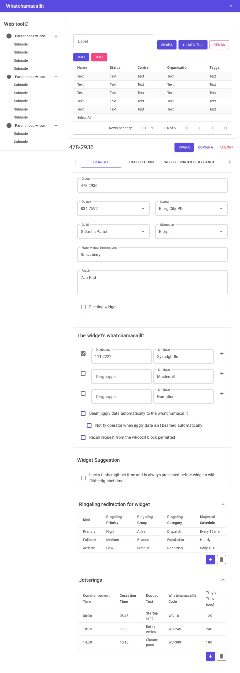Check the Fleeting widget checkbox
Viewport: 240px width, 673px height.
tap(83, 307)
